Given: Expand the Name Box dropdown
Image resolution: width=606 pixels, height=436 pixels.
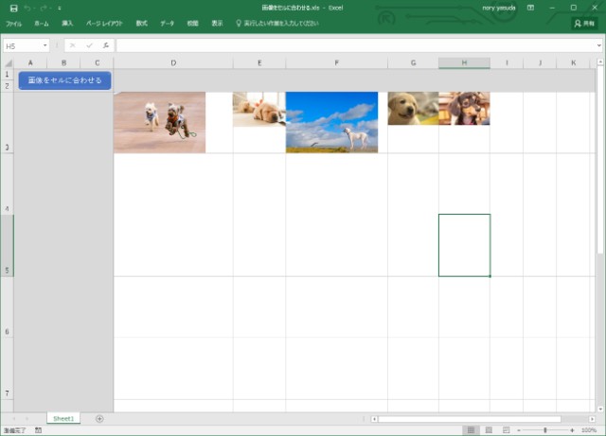Looking at the screenshot, I should click(x=45, y=45).
